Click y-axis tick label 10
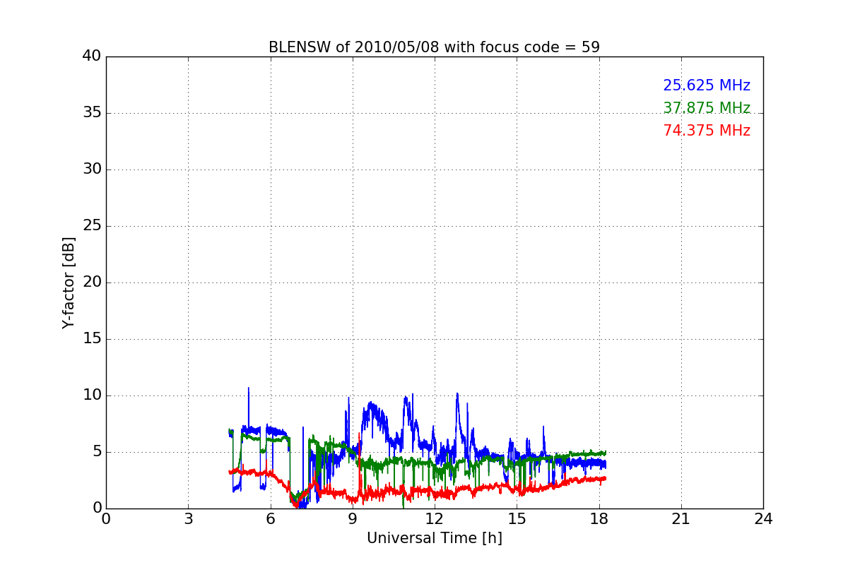848x565 pixels. point(91,395)
